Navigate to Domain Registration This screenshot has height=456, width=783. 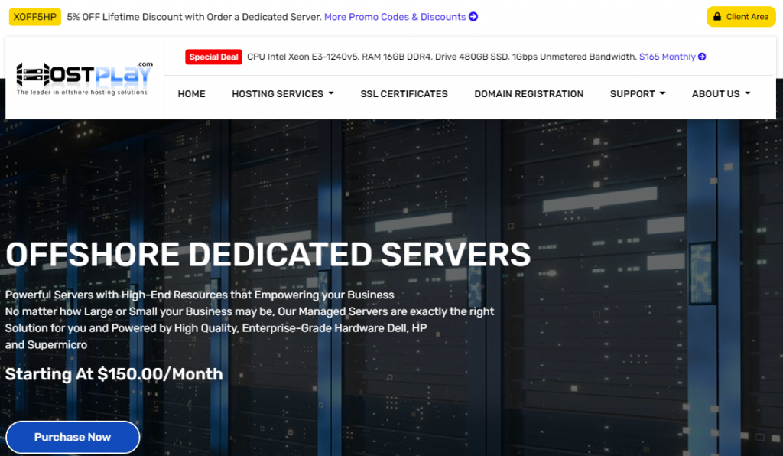pos(529,94)
